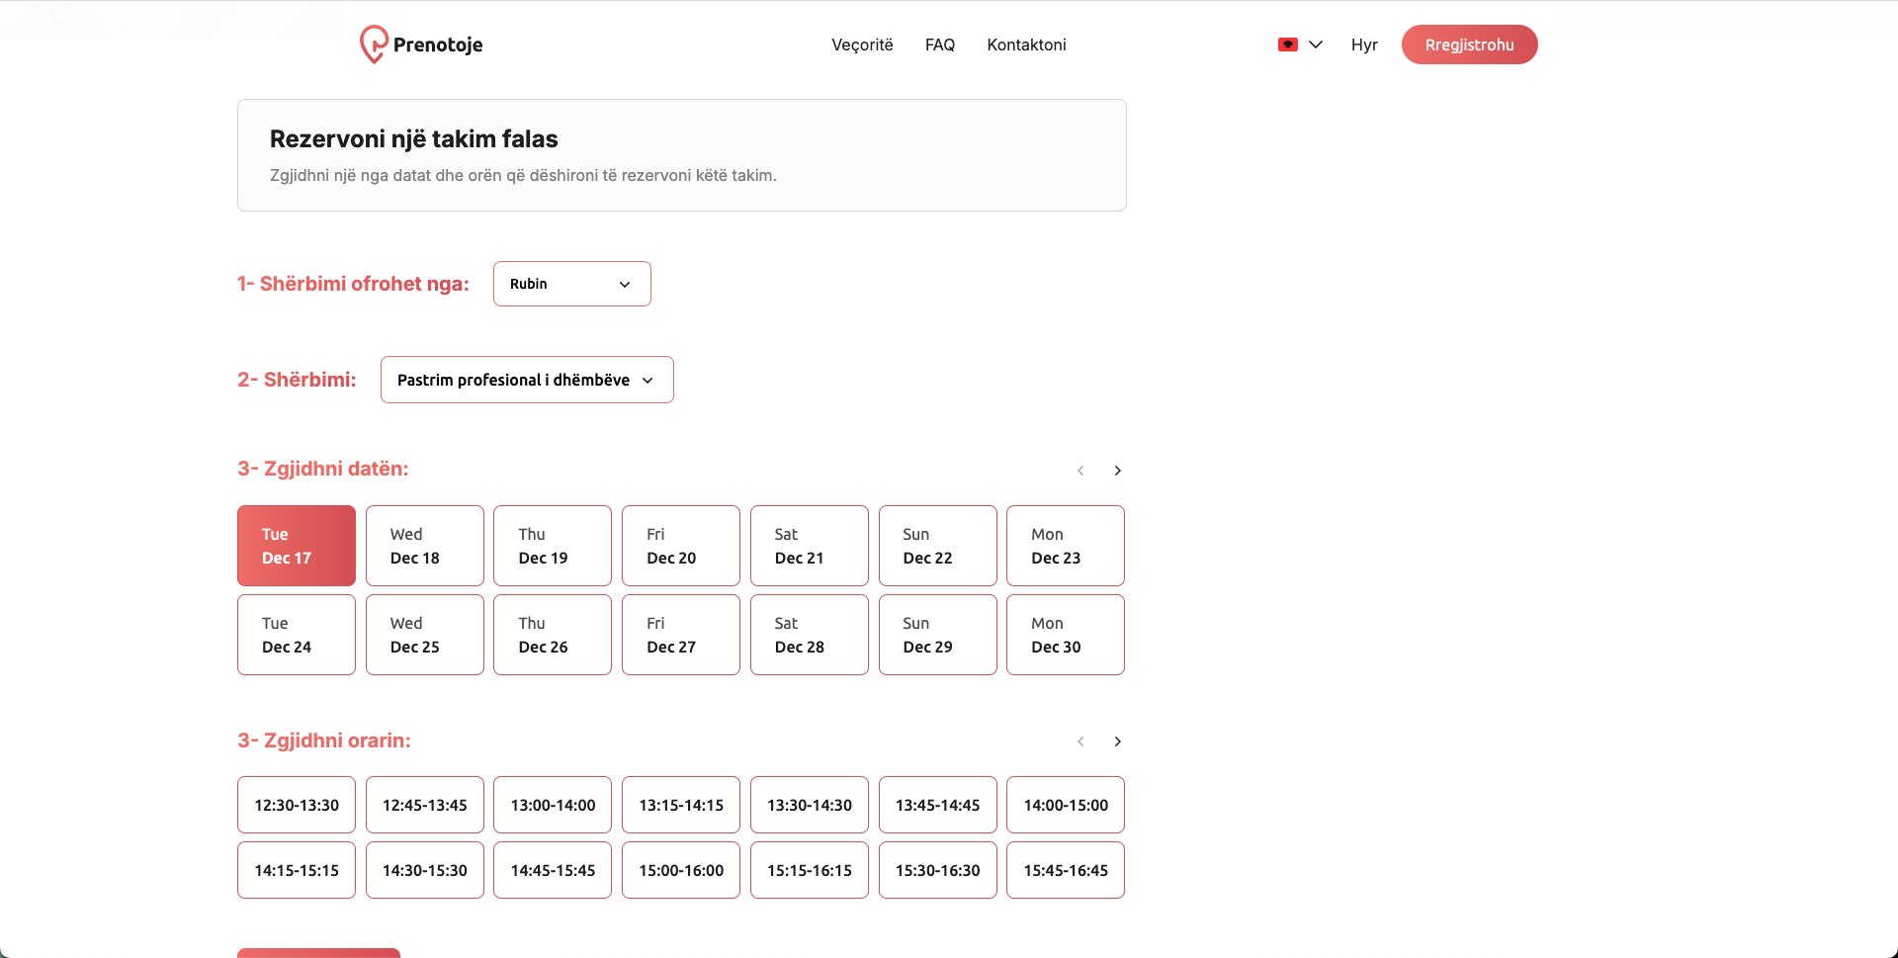Click the '3- Zgjidhni datën:' label
The height and width of the screenshot is (958, 1898).
(323, 469)
